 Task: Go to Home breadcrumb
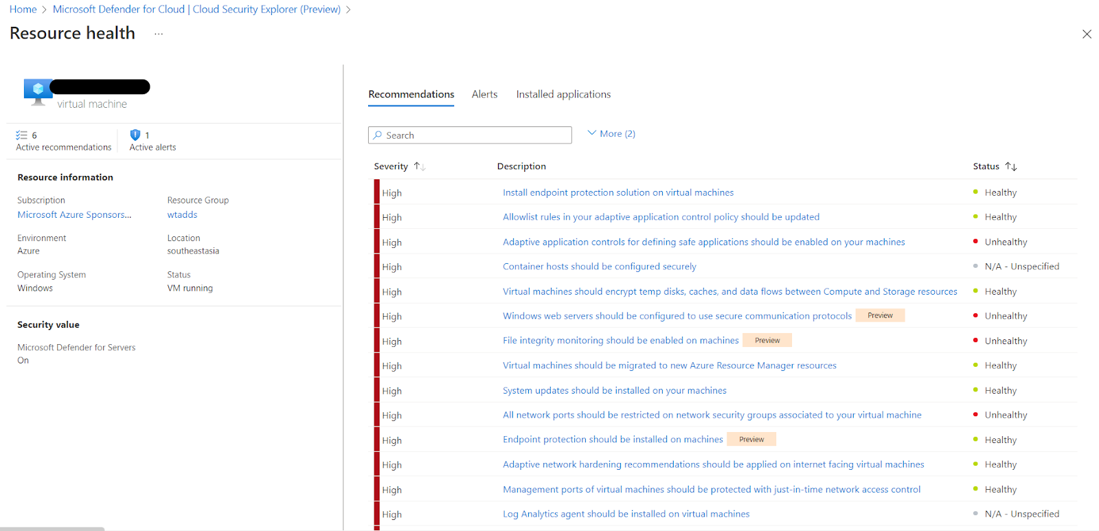click(23, 9)
